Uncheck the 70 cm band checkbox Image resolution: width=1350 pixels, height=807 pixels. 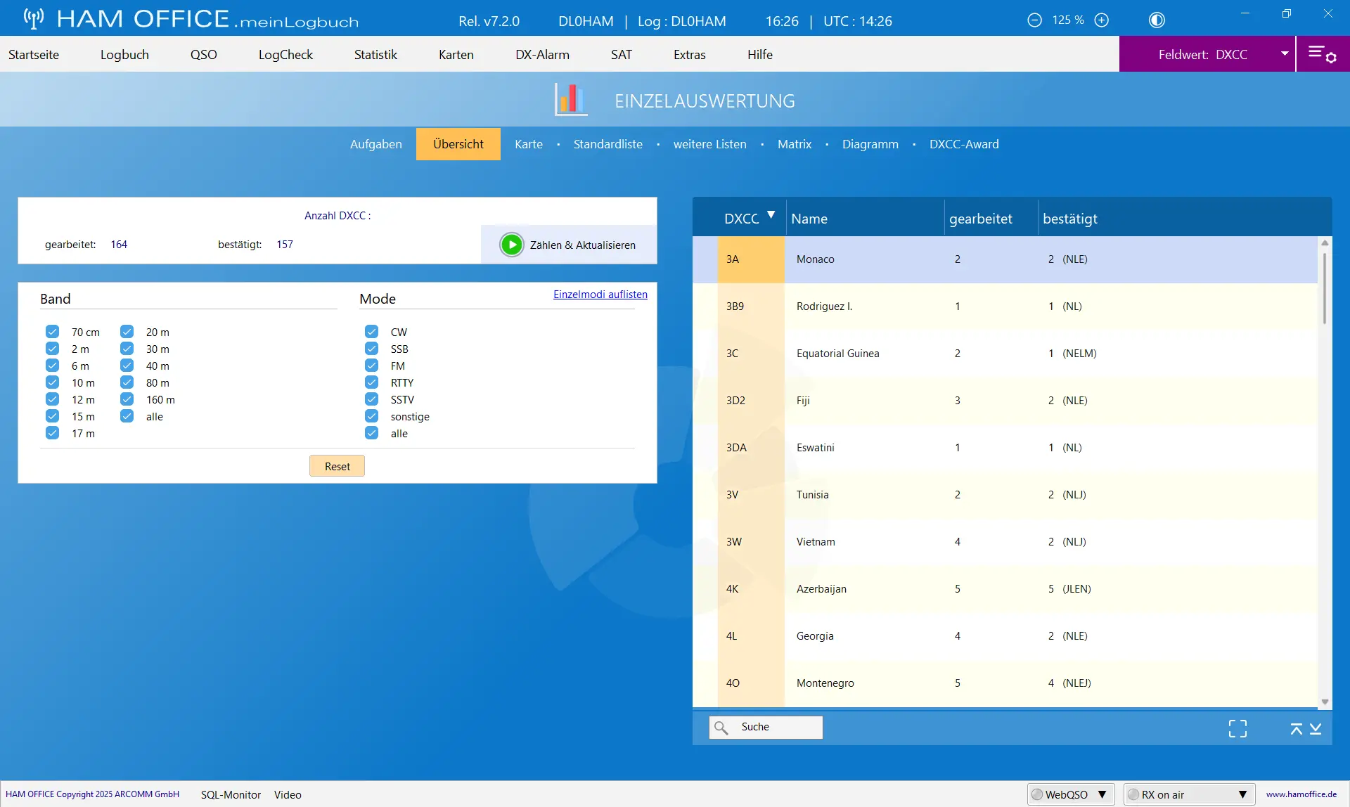click(x=53, y=332)
